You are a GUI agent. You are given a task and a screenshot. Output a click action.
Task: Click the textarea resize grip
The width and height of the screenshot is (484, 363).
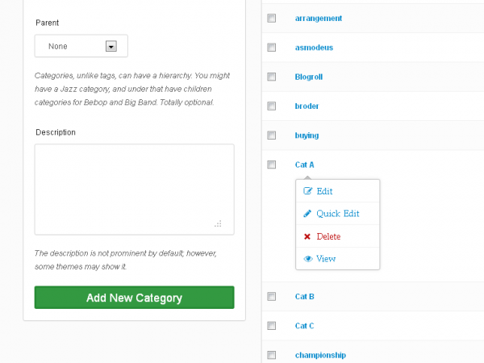pyautogui.click(x=218, y=223)
